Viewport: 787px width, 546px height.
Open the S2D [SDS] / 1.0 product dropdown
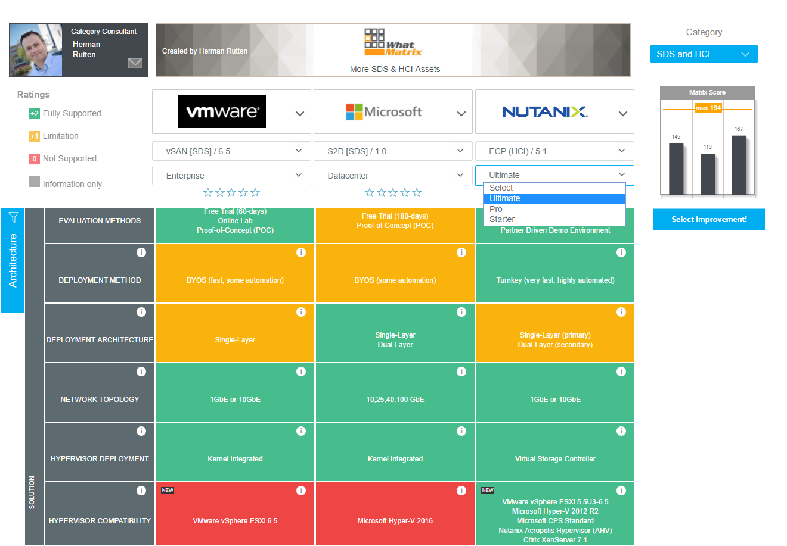pos(393,151)
